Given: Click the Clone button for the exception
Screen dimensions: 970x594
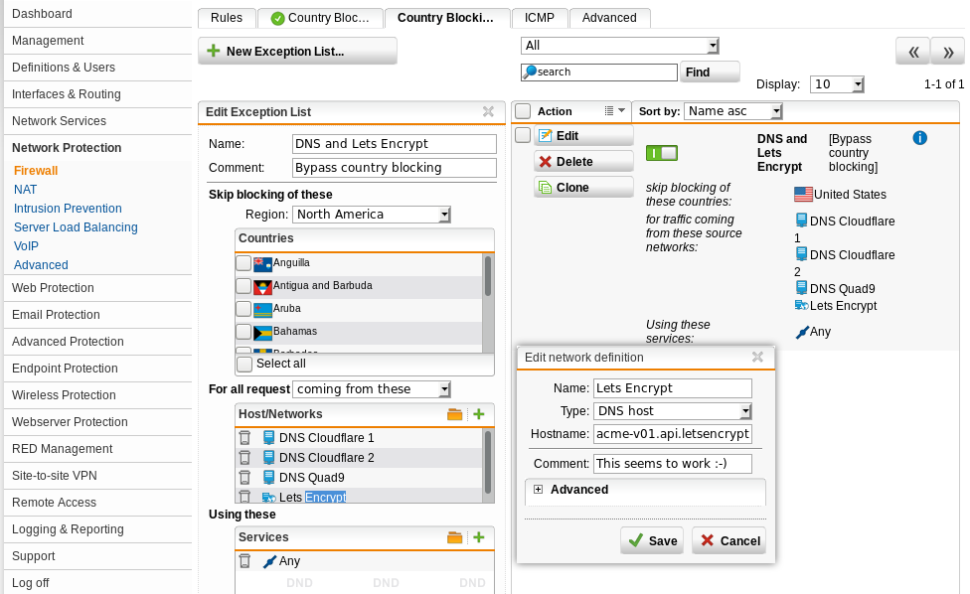Looking at the screenshot, I should pos(584,188).
